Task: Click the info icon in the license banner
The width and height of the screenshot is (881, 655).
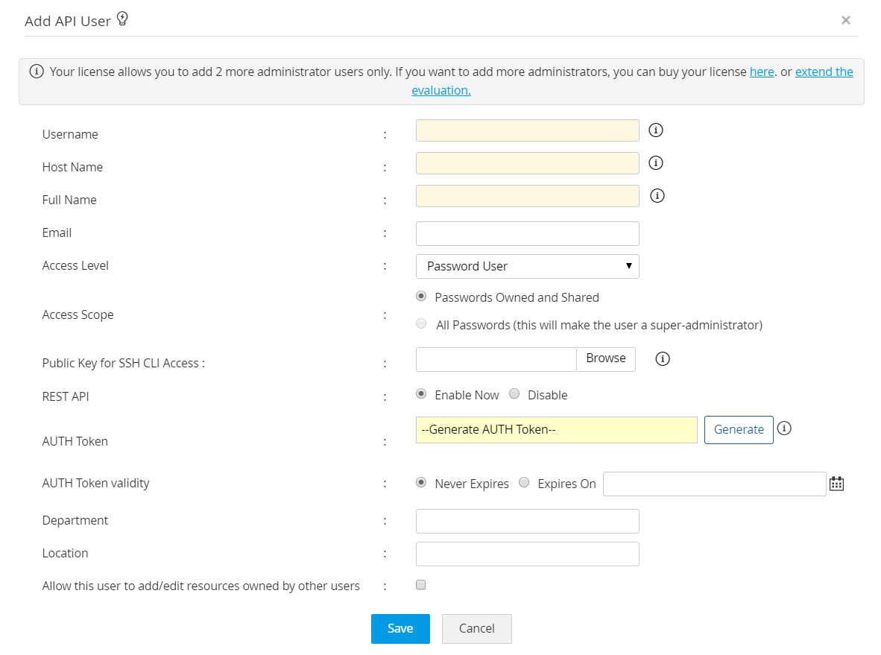Action: coord(37,72)
